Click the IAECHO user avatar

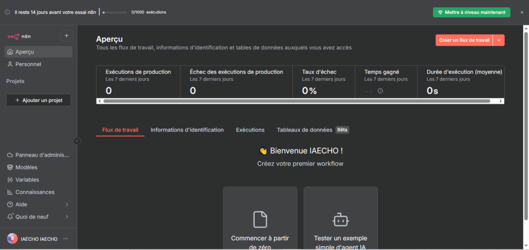12,238
